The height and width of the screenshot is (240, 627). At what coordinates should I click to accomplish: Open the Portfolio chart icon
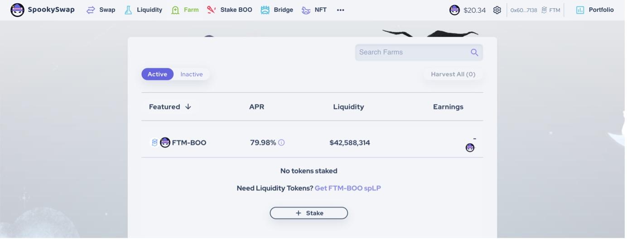(x=580, y=10)
